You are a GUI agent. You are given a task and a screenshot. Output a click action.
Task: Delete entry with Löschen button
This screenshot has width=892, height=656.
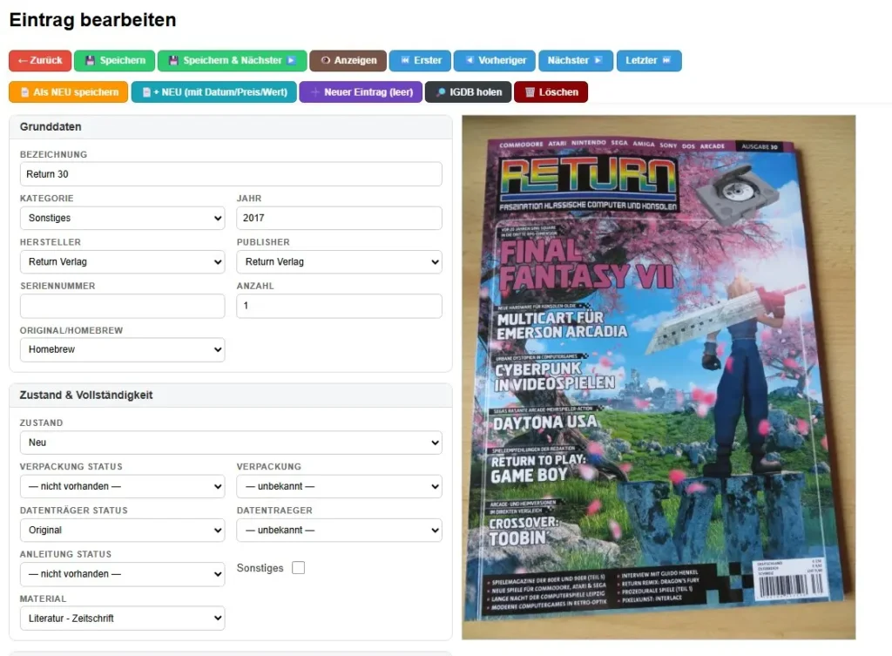click(x=551, y=92)
